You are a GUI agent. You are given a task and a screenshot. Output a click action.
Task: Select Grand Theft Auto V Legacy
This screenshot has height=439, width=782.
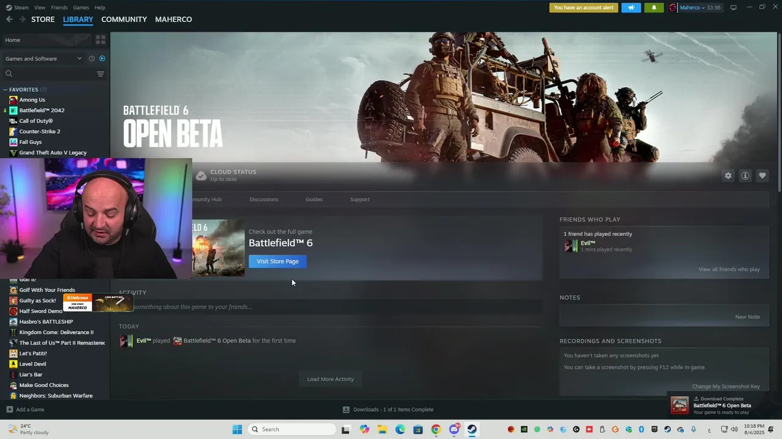coord(53,152)
